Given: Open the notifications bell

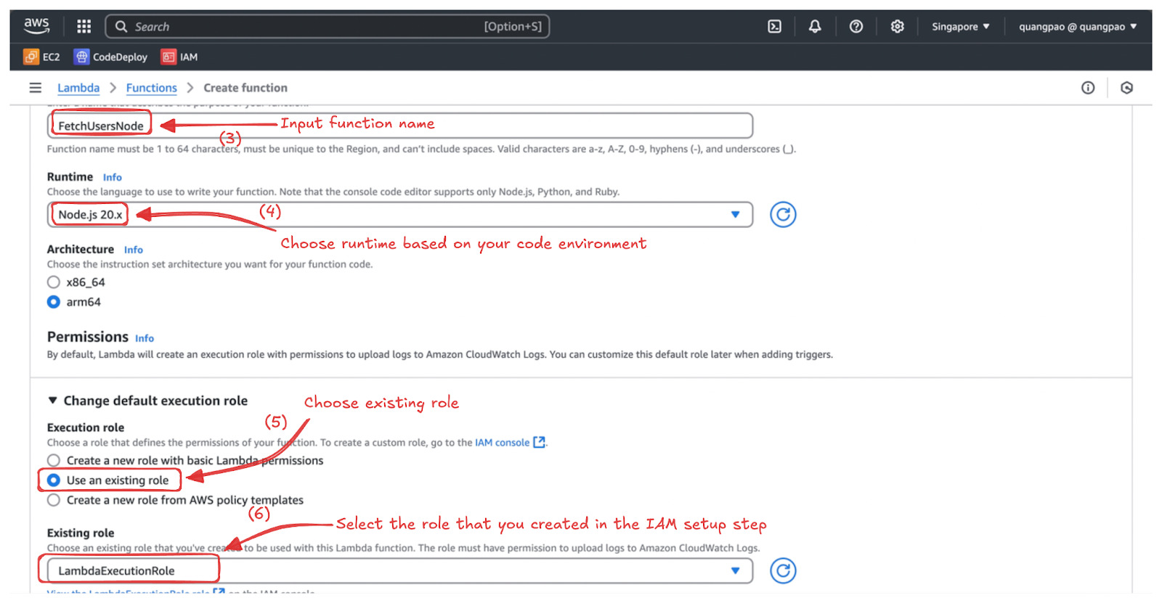Looking at the screenshot, I should tap(815, 27).
